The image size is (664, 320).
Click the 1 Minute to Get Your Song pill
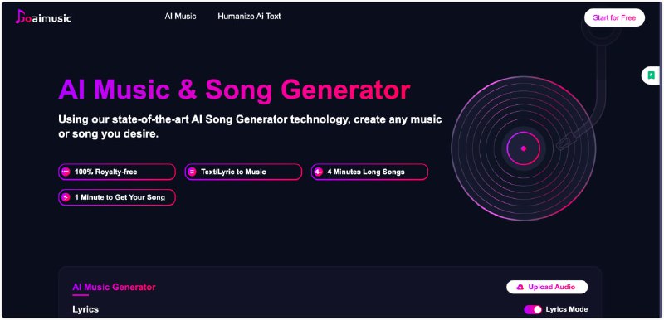pyautogui.click(x=117, y=197)
